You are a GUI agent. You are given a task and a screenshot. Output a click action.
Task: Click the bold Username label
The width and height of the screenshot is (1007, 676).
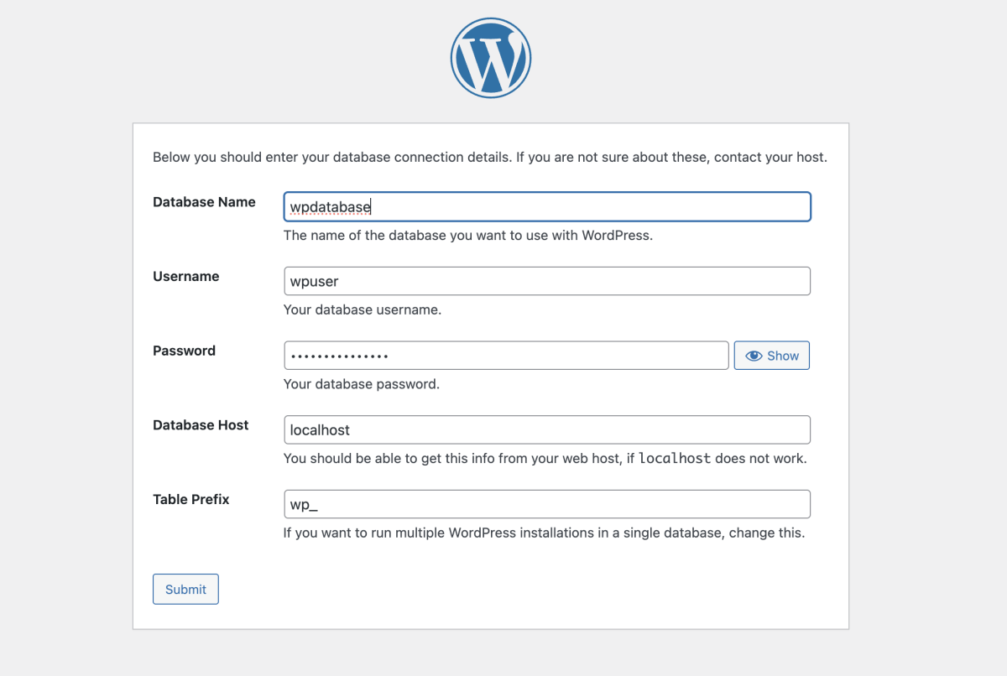186,277
